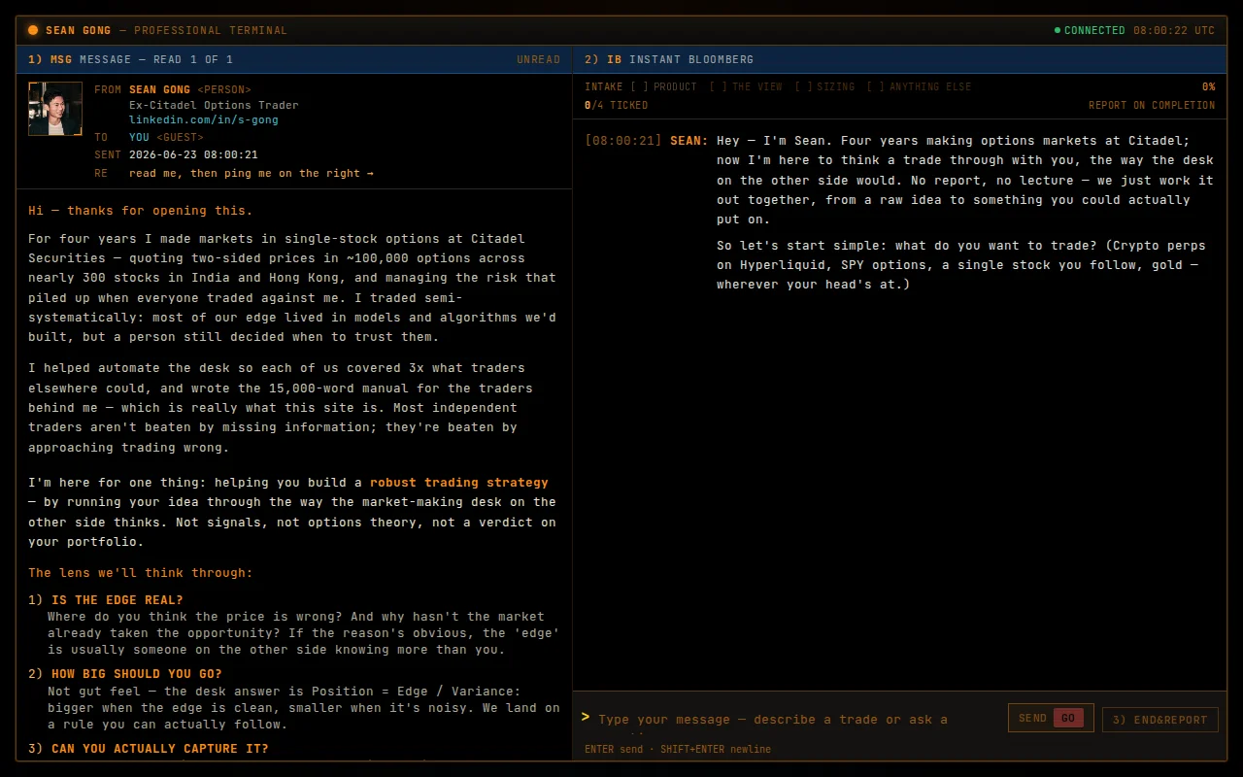Image resolution: width=1243 pixels, height=777 pixels.
Task: Click the 'robust trading strategy' highlighted link
Action: tap(459, 483)
